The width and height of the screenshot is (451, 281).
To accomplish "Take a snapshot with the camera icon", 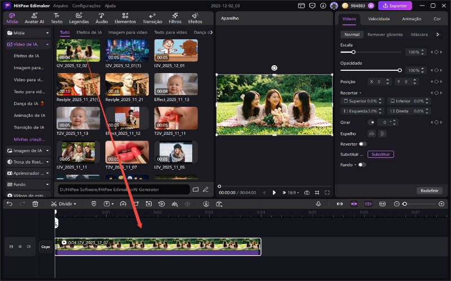I will click(x=307, y=193).
